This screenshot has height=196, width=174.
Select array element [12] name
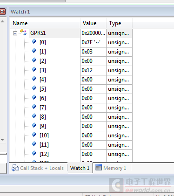44,154
